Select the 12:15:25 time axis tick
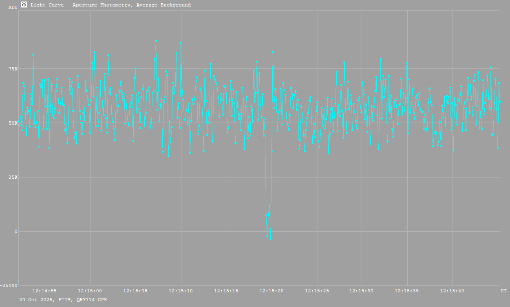The image size is (510, 307). pyautogui.click(x=317, y=291)
